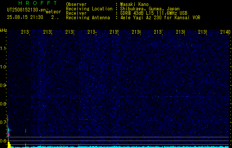Click the Observer label
Viewport: 232px width, 148px height.
pos(76,4)
